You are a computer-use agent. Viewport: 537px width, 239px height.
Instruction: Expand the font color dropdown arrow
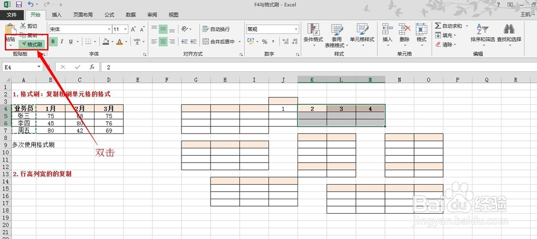pyautogui.click(x=126, y=41)
